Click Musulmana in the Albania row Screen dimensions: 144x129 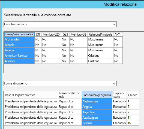[x=100, y=45]
